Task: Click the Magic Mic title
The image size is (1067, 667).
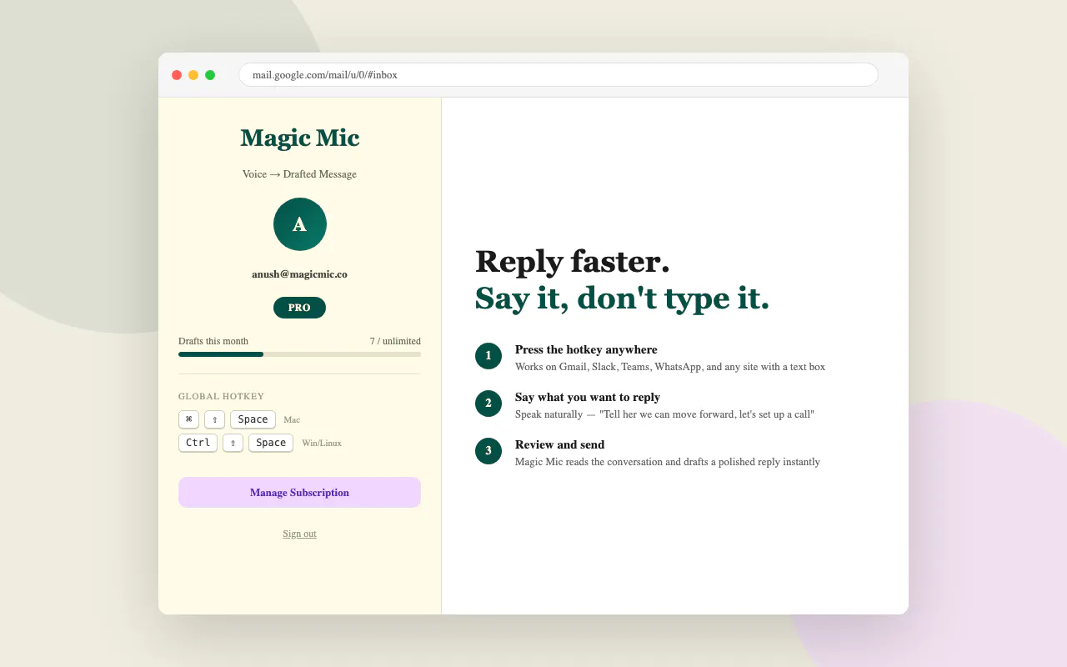Action: coord(300,138)
